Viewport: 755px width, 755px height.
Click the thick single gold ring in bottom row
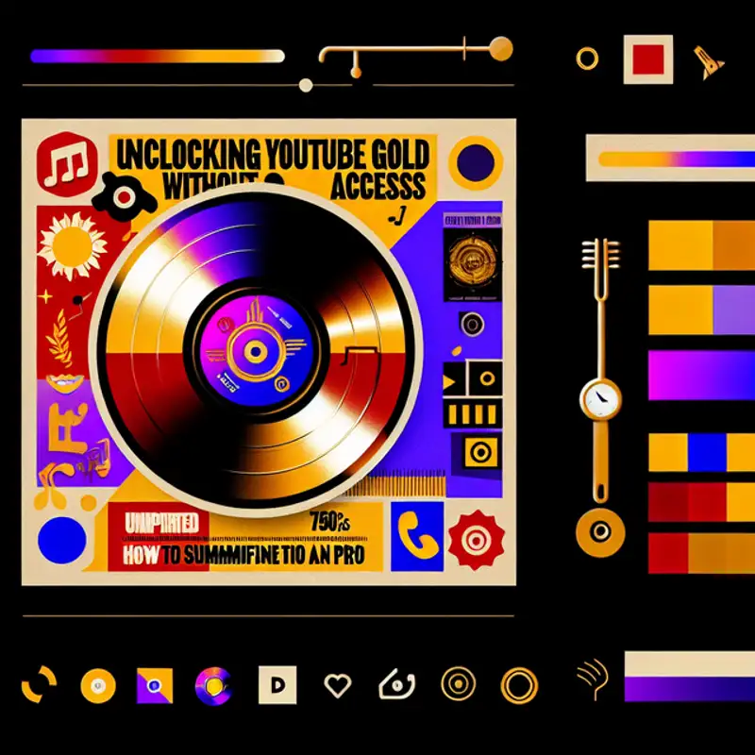519,685
